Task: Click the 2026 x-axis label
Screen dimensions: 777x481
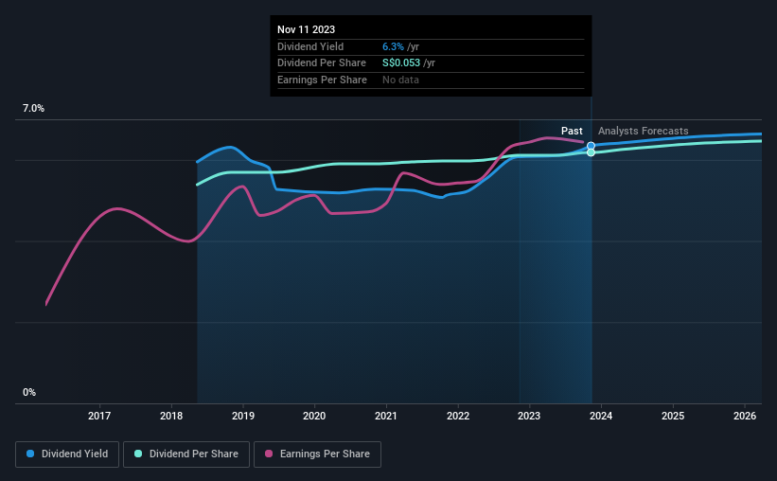Action: tap(744, 416)
